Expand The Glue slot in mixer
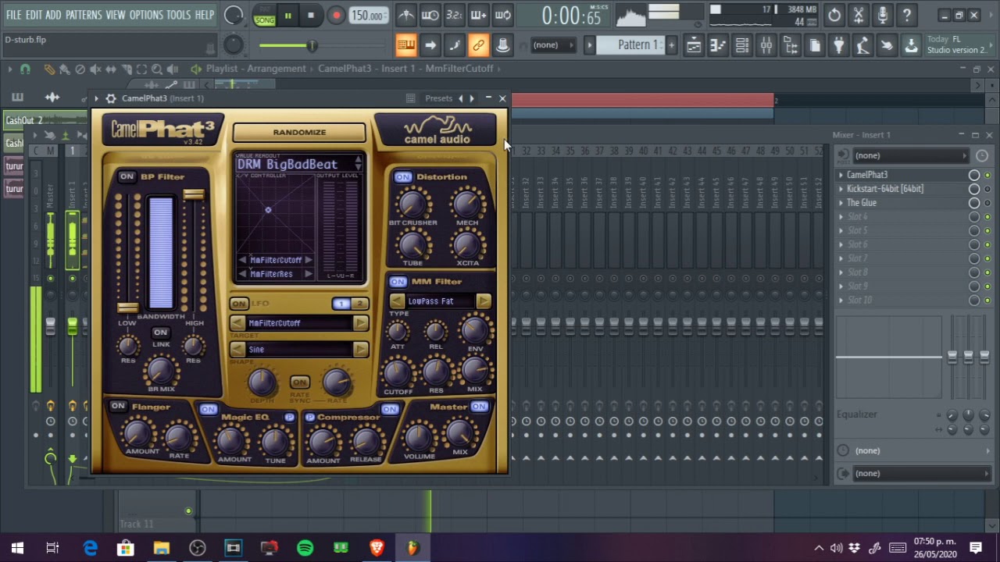The height and width of the screenshot is (562, 1000). tap(841, 203)
